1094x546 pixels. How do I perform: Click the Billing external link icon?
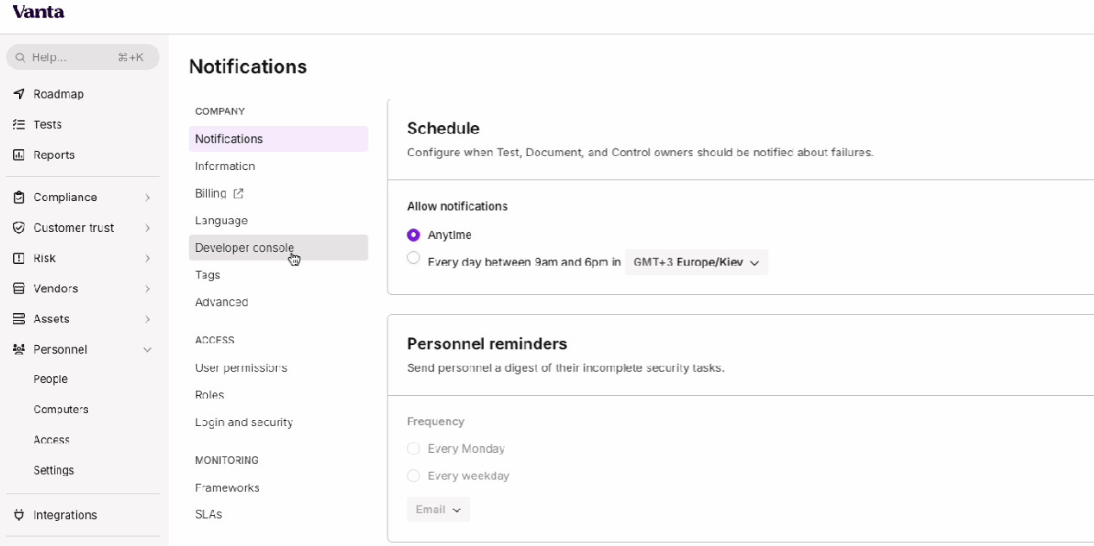tap(239, 193)
